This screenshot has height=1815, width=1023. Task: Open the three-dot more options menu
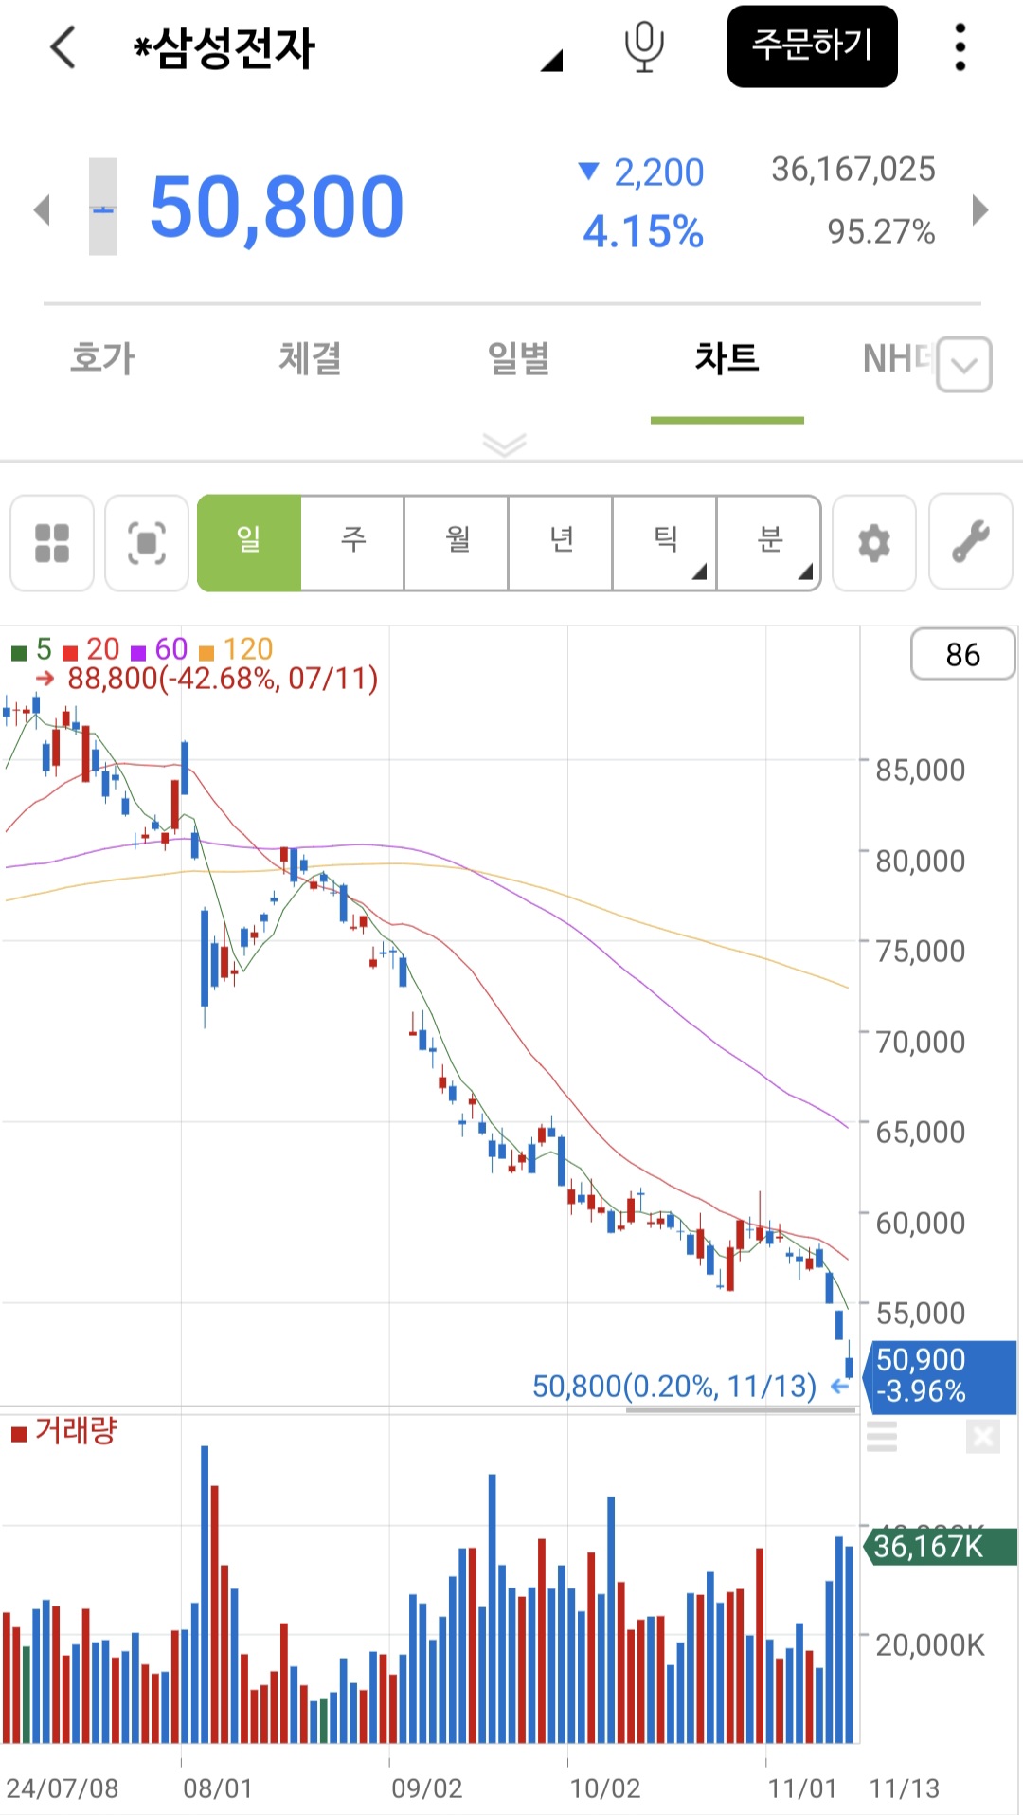[960, 47]
